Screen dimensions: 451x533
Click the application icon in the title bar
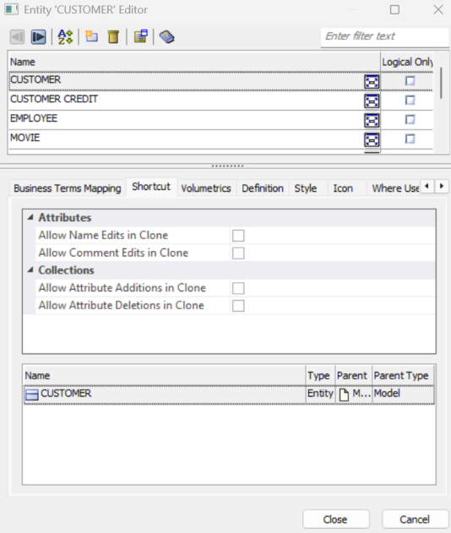pos(12,9)
